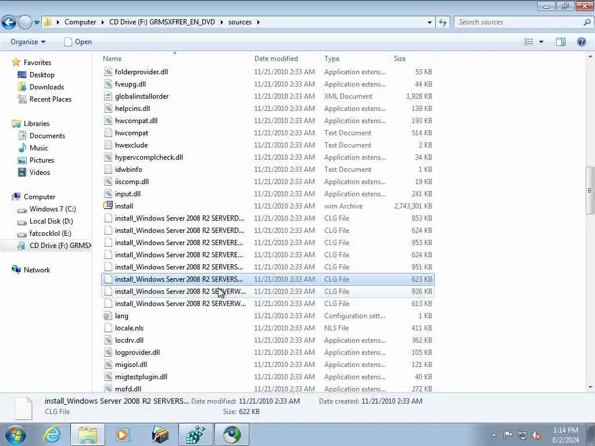Open Downloads in navigation pane
This screenshot has height=446, width=595.
pos(46,87)
